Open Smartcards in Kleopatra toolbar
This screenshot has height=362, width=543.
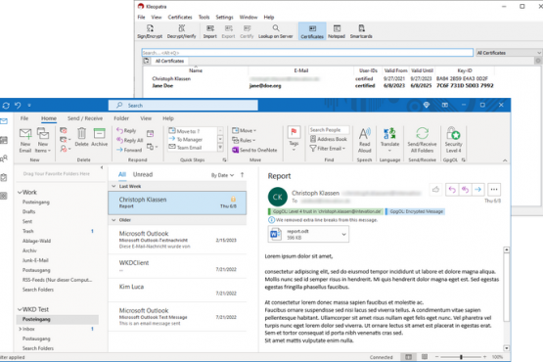(x=361, y=31)
